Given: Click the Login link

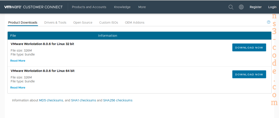Looking at the screenshot, I should tap(272, 7).
